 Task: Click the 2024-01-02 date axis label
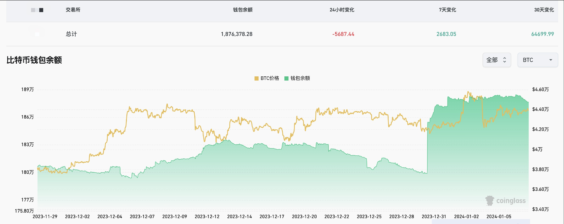coord(466,216)
